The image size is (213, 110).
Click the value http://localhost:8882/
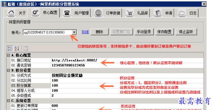click(x=74, y=60)
